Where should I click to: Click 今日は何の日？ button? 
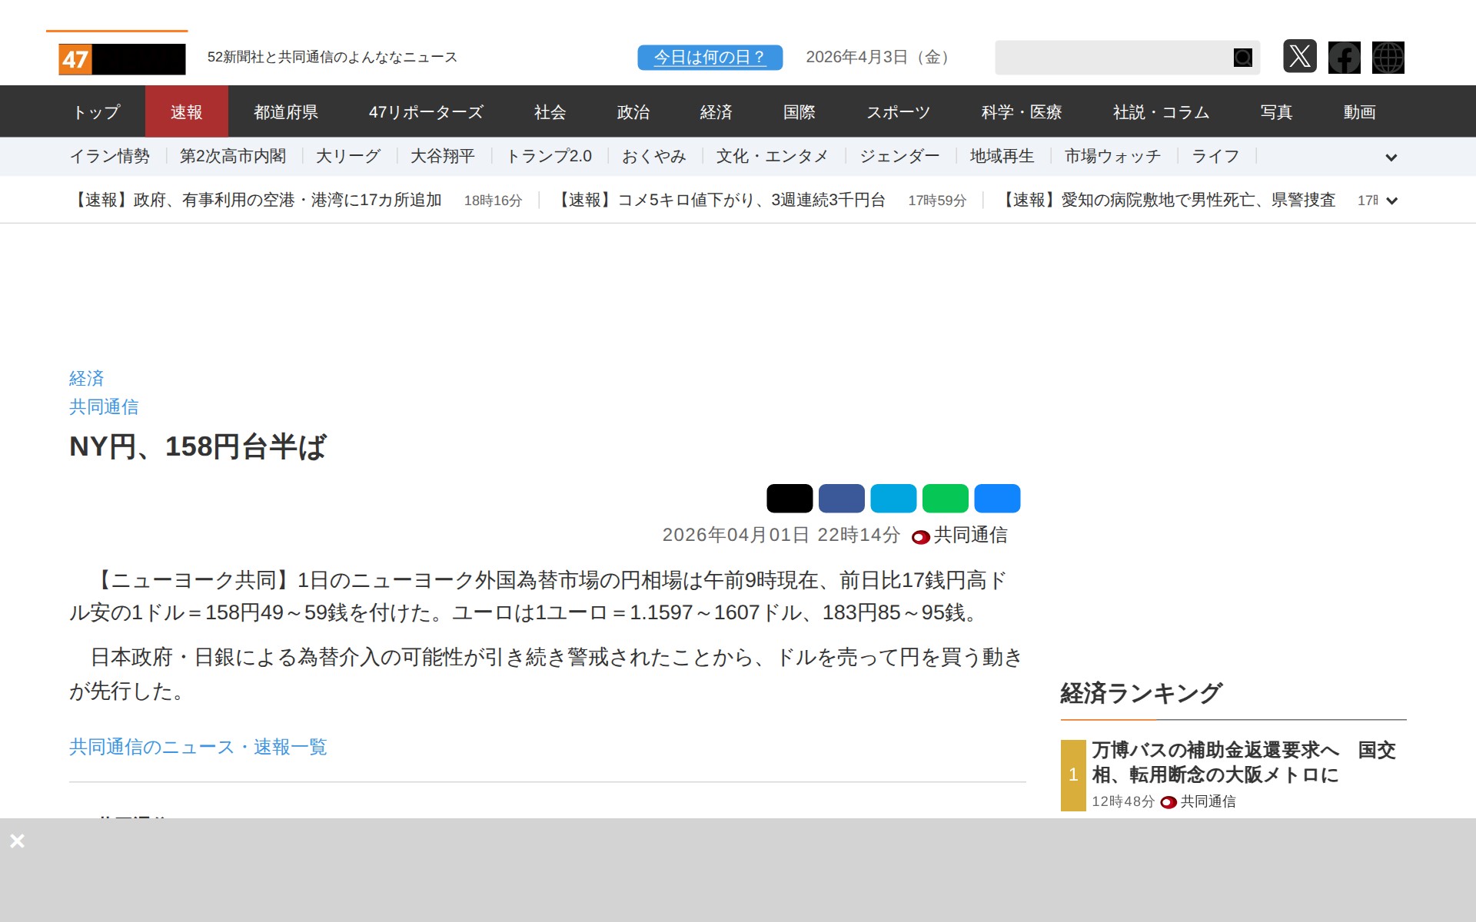pyautogui.click(x=709, y=58)
